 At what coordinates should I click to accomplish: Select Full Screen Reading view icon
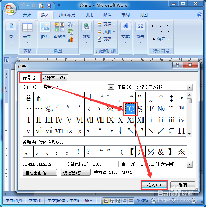pyautogui.click(x=112, y=201)
